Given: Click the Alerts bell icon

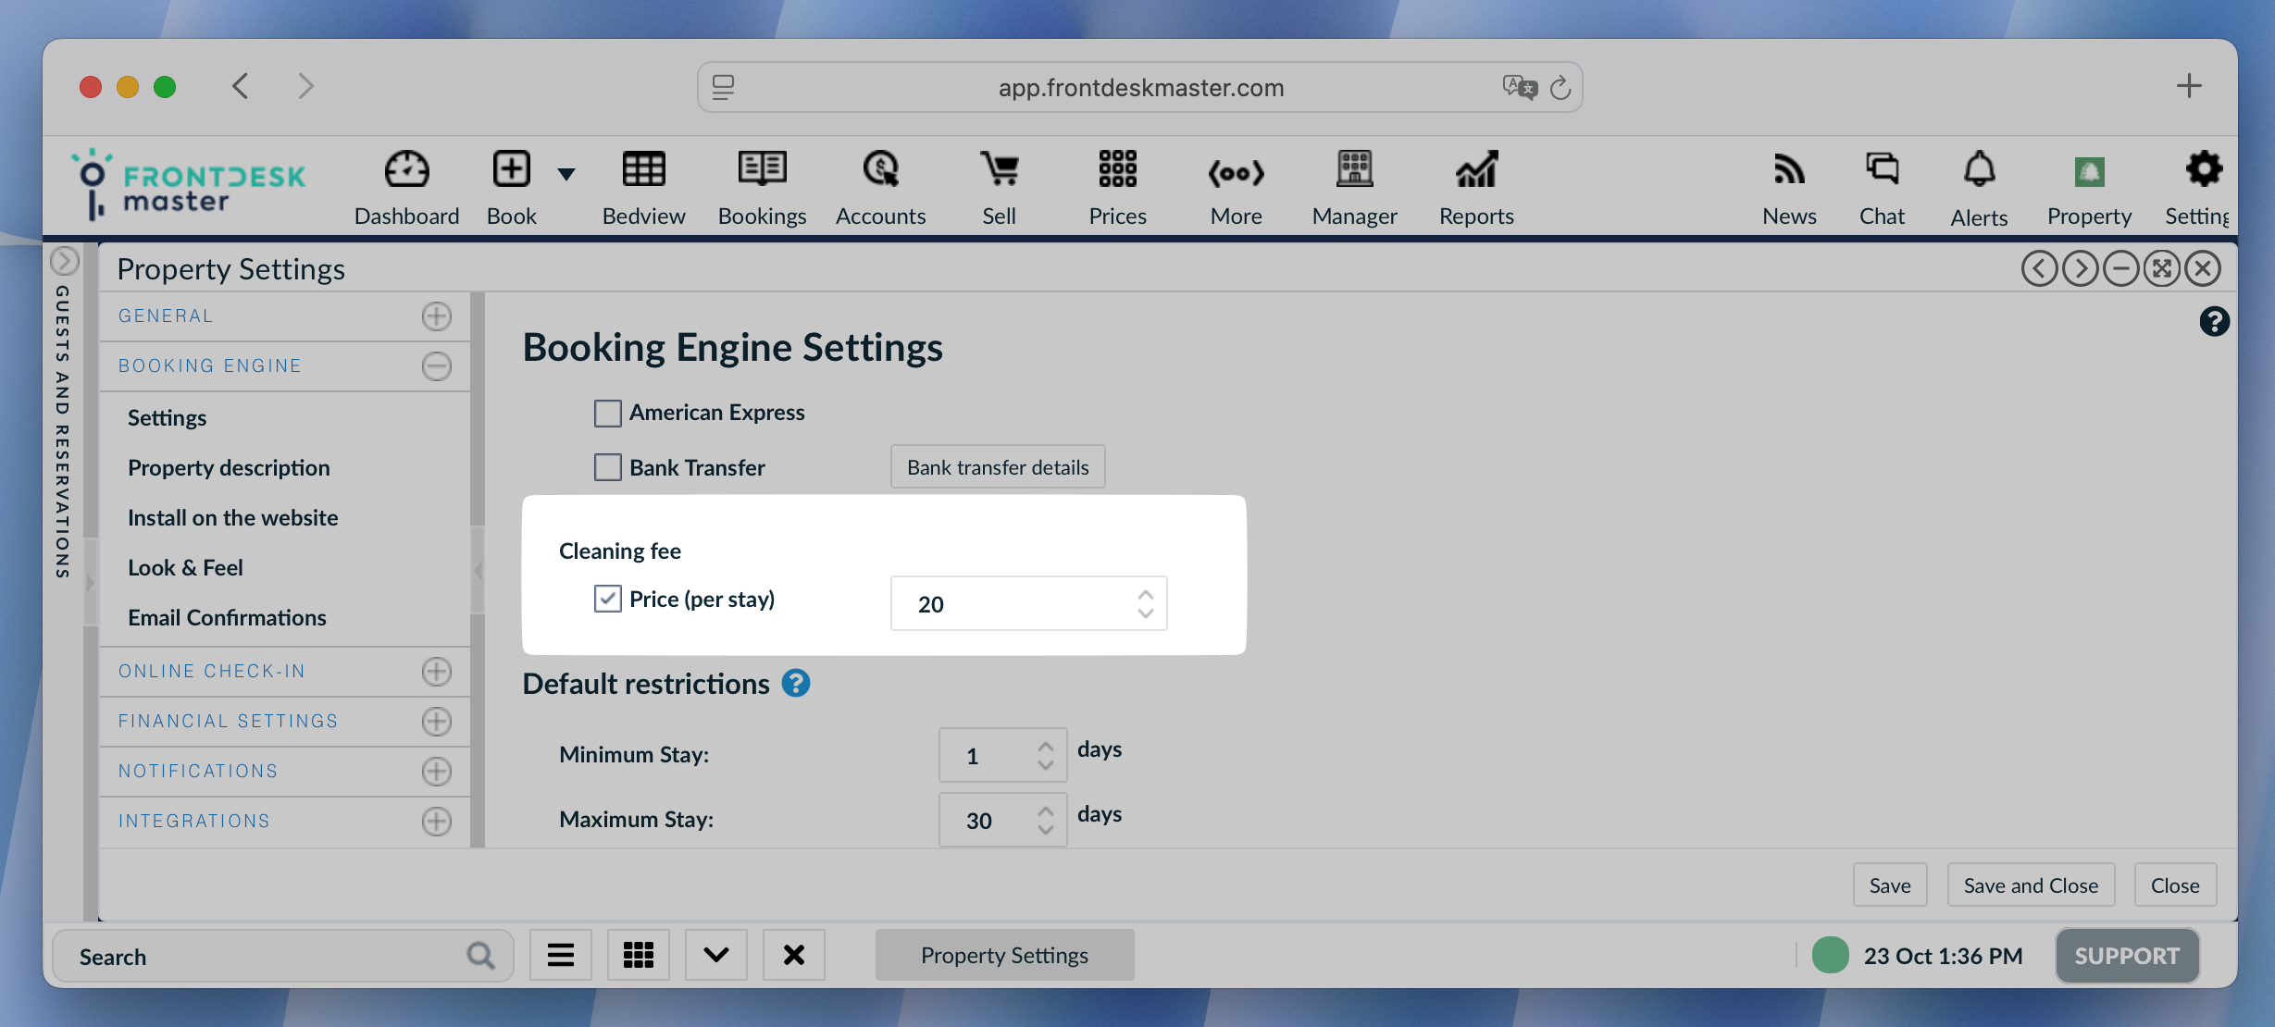Looking at the screenshot, I should (1979, 170).
